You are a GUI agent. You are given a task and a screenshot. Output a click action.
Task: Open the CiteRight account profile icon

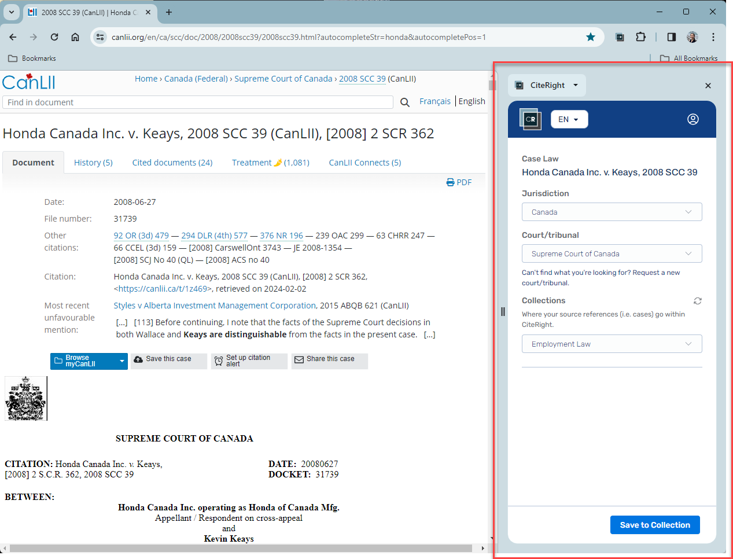point(693,119)
